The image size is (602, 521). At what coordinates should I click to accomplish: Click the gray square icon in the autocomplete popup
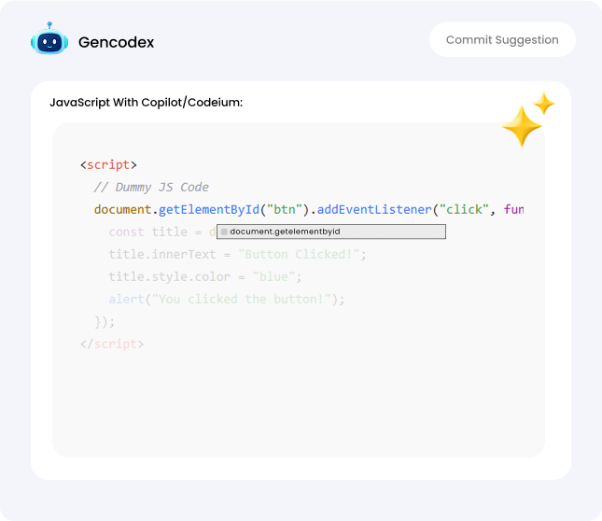pos(224,232)
